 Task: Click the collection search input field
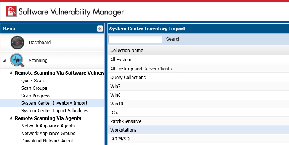[x=135, y=39]
